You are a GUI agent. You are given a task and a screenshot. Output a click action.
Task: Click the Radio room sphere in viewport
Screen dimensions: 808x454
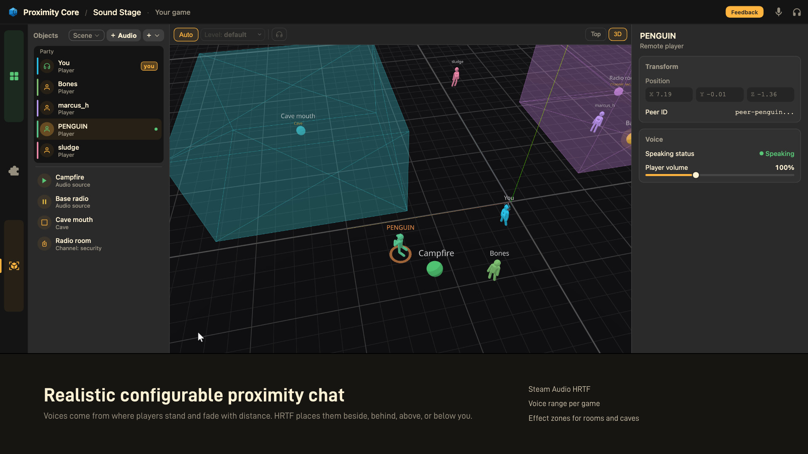(x=619, y=91)
